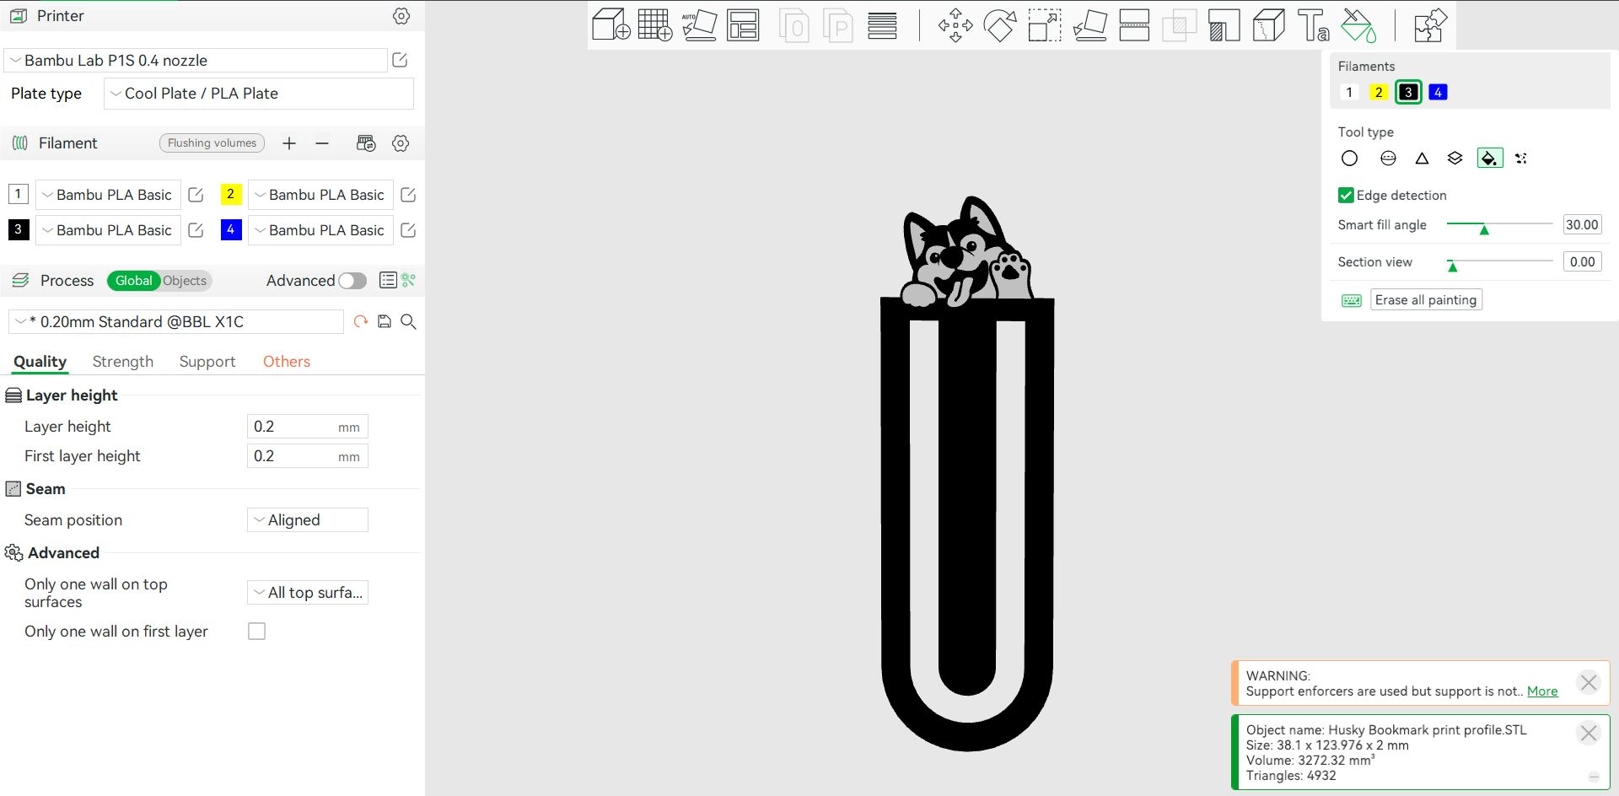Edit filament 2 preset
The width and height of the screenshot is (1619, 796).
(x=408, y=195)
